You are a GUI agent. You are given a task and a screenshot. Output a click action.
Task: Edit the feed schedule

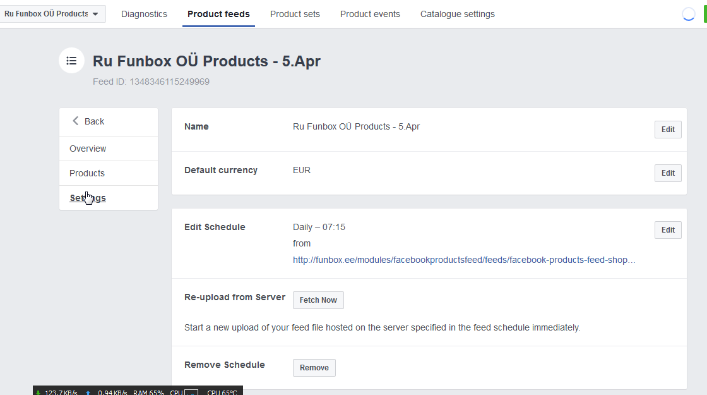pyautogui.click(x=668, y=230)
